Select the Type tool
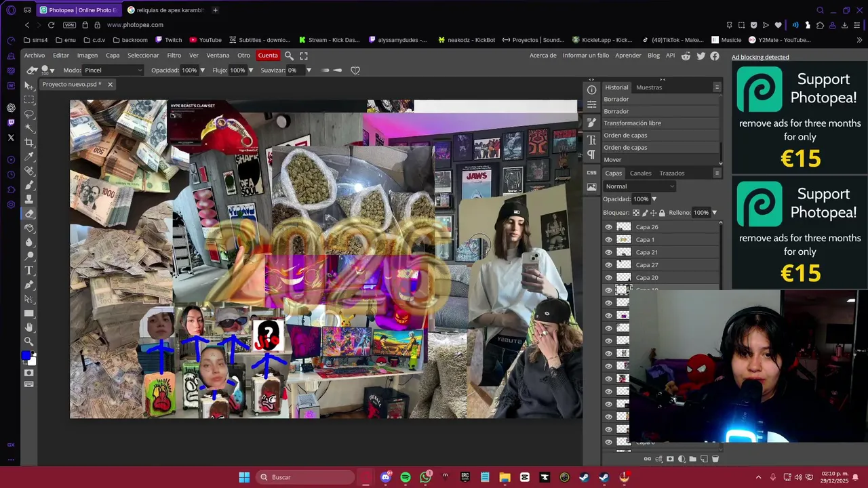 click(29, 270)
